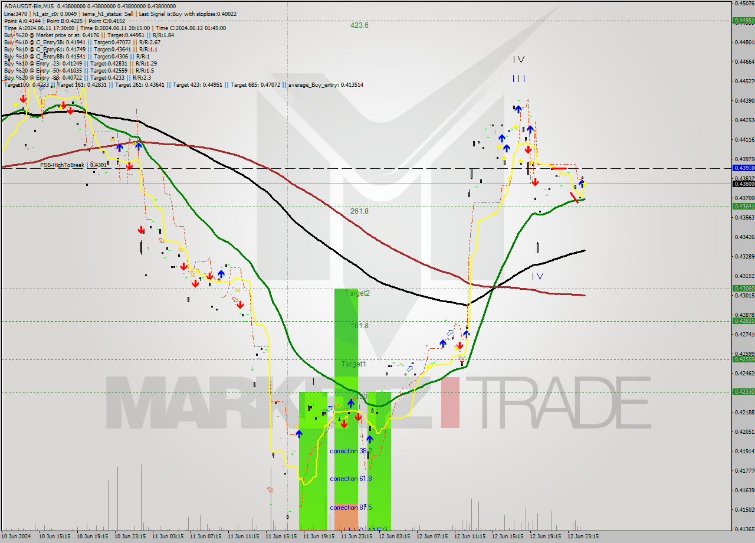Screen dimensions: 755x543
Task: Click the black 'I V' wave label above the chart peak
Action: pos(518,60)
